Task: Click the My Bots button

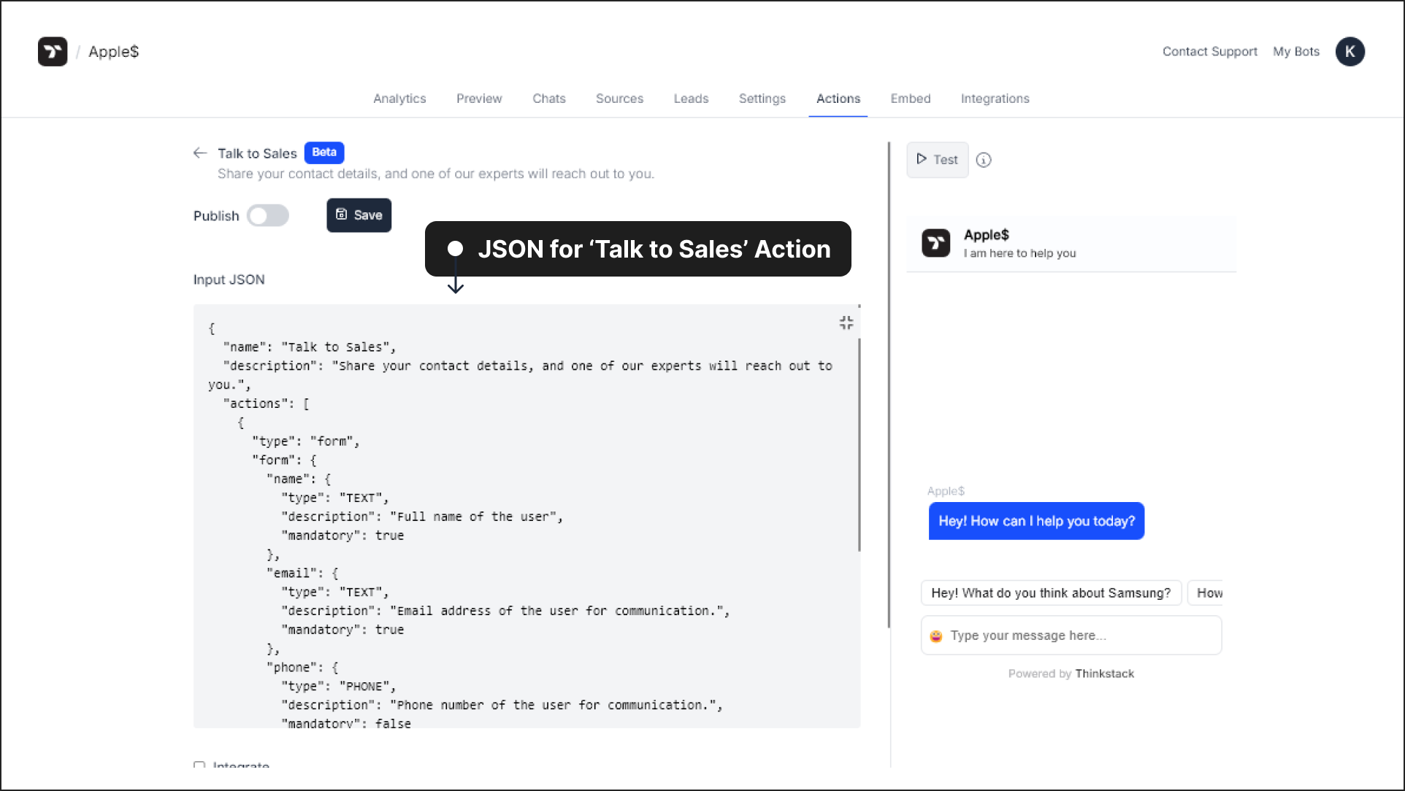Action: (x=1296, y=51)
